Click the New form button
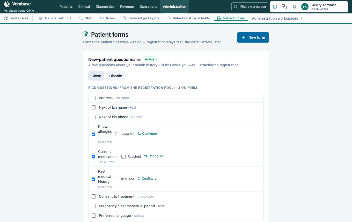 click(x=253, y=37)
